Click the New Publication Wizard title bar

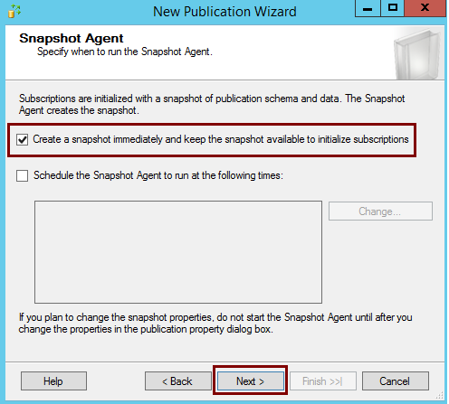224,12
